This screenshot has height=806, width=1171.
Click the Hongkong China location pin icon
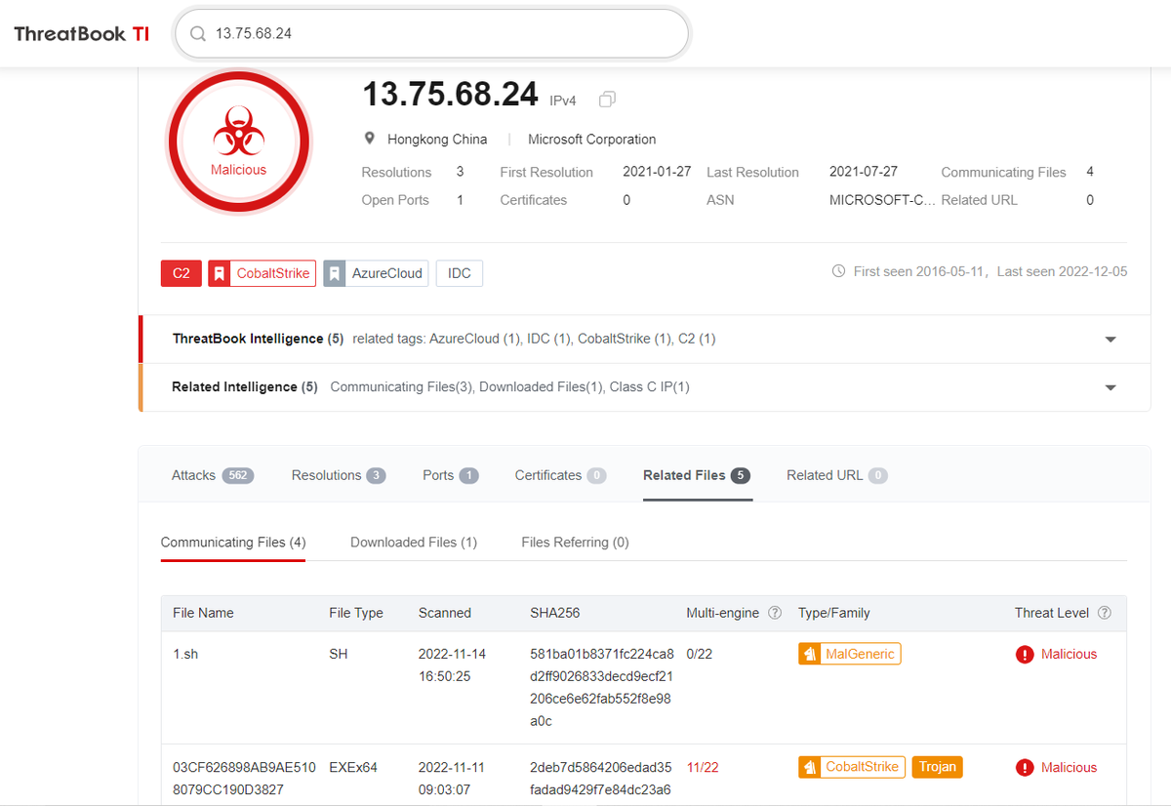point(370,139)
